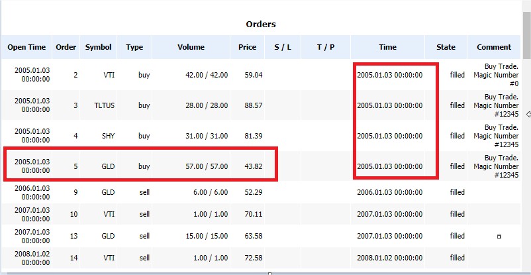The image size is (531, 275).
Task: Click the 43.82 price in the GLD buy row
Action: (x=253, y=166)
